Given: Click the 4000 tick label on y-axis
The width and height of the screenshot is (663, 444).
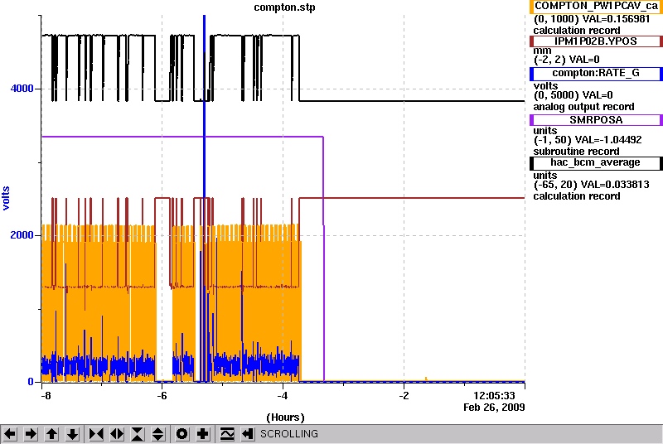Looking at the screenshot, I should [22, 89].
